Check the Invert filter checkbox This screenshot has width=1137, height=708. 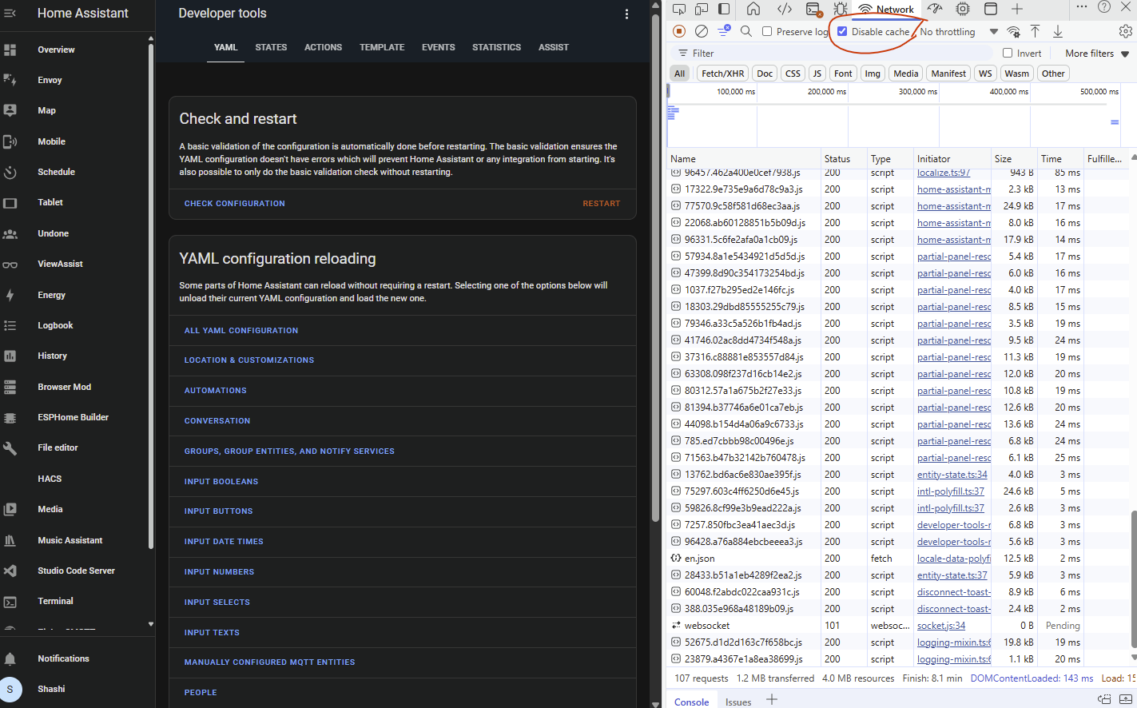tap(1008, 53)
